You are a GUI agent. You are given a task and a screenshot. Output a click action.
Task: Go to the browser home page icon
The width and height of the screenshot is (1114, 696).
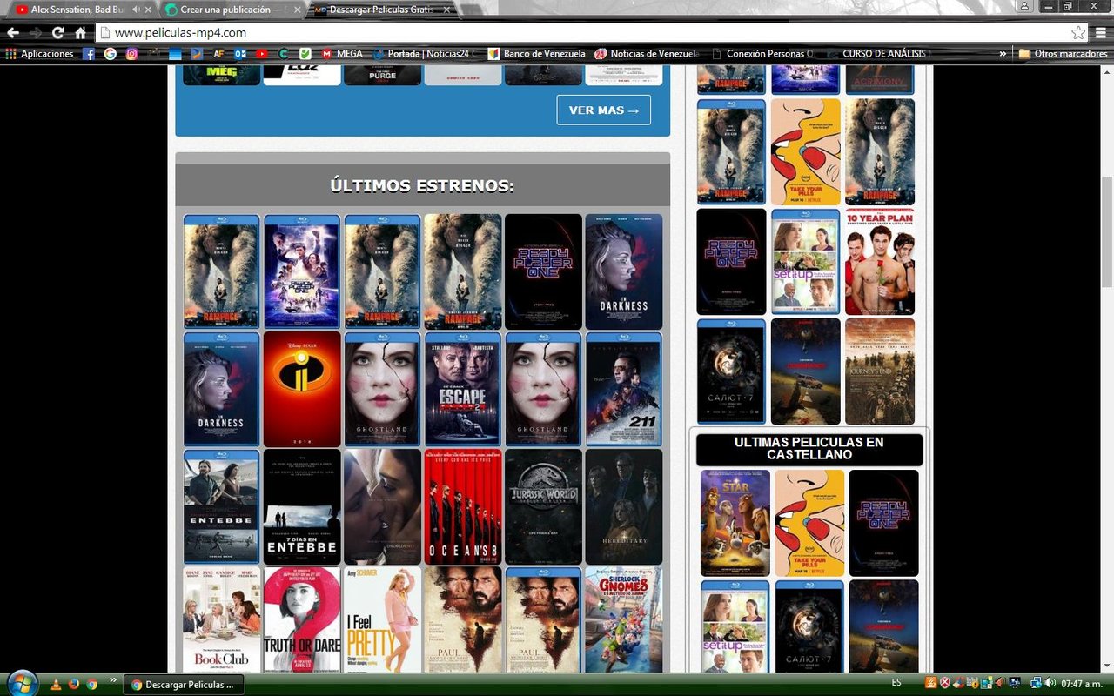pyautogui.click(x=80, y=33)
